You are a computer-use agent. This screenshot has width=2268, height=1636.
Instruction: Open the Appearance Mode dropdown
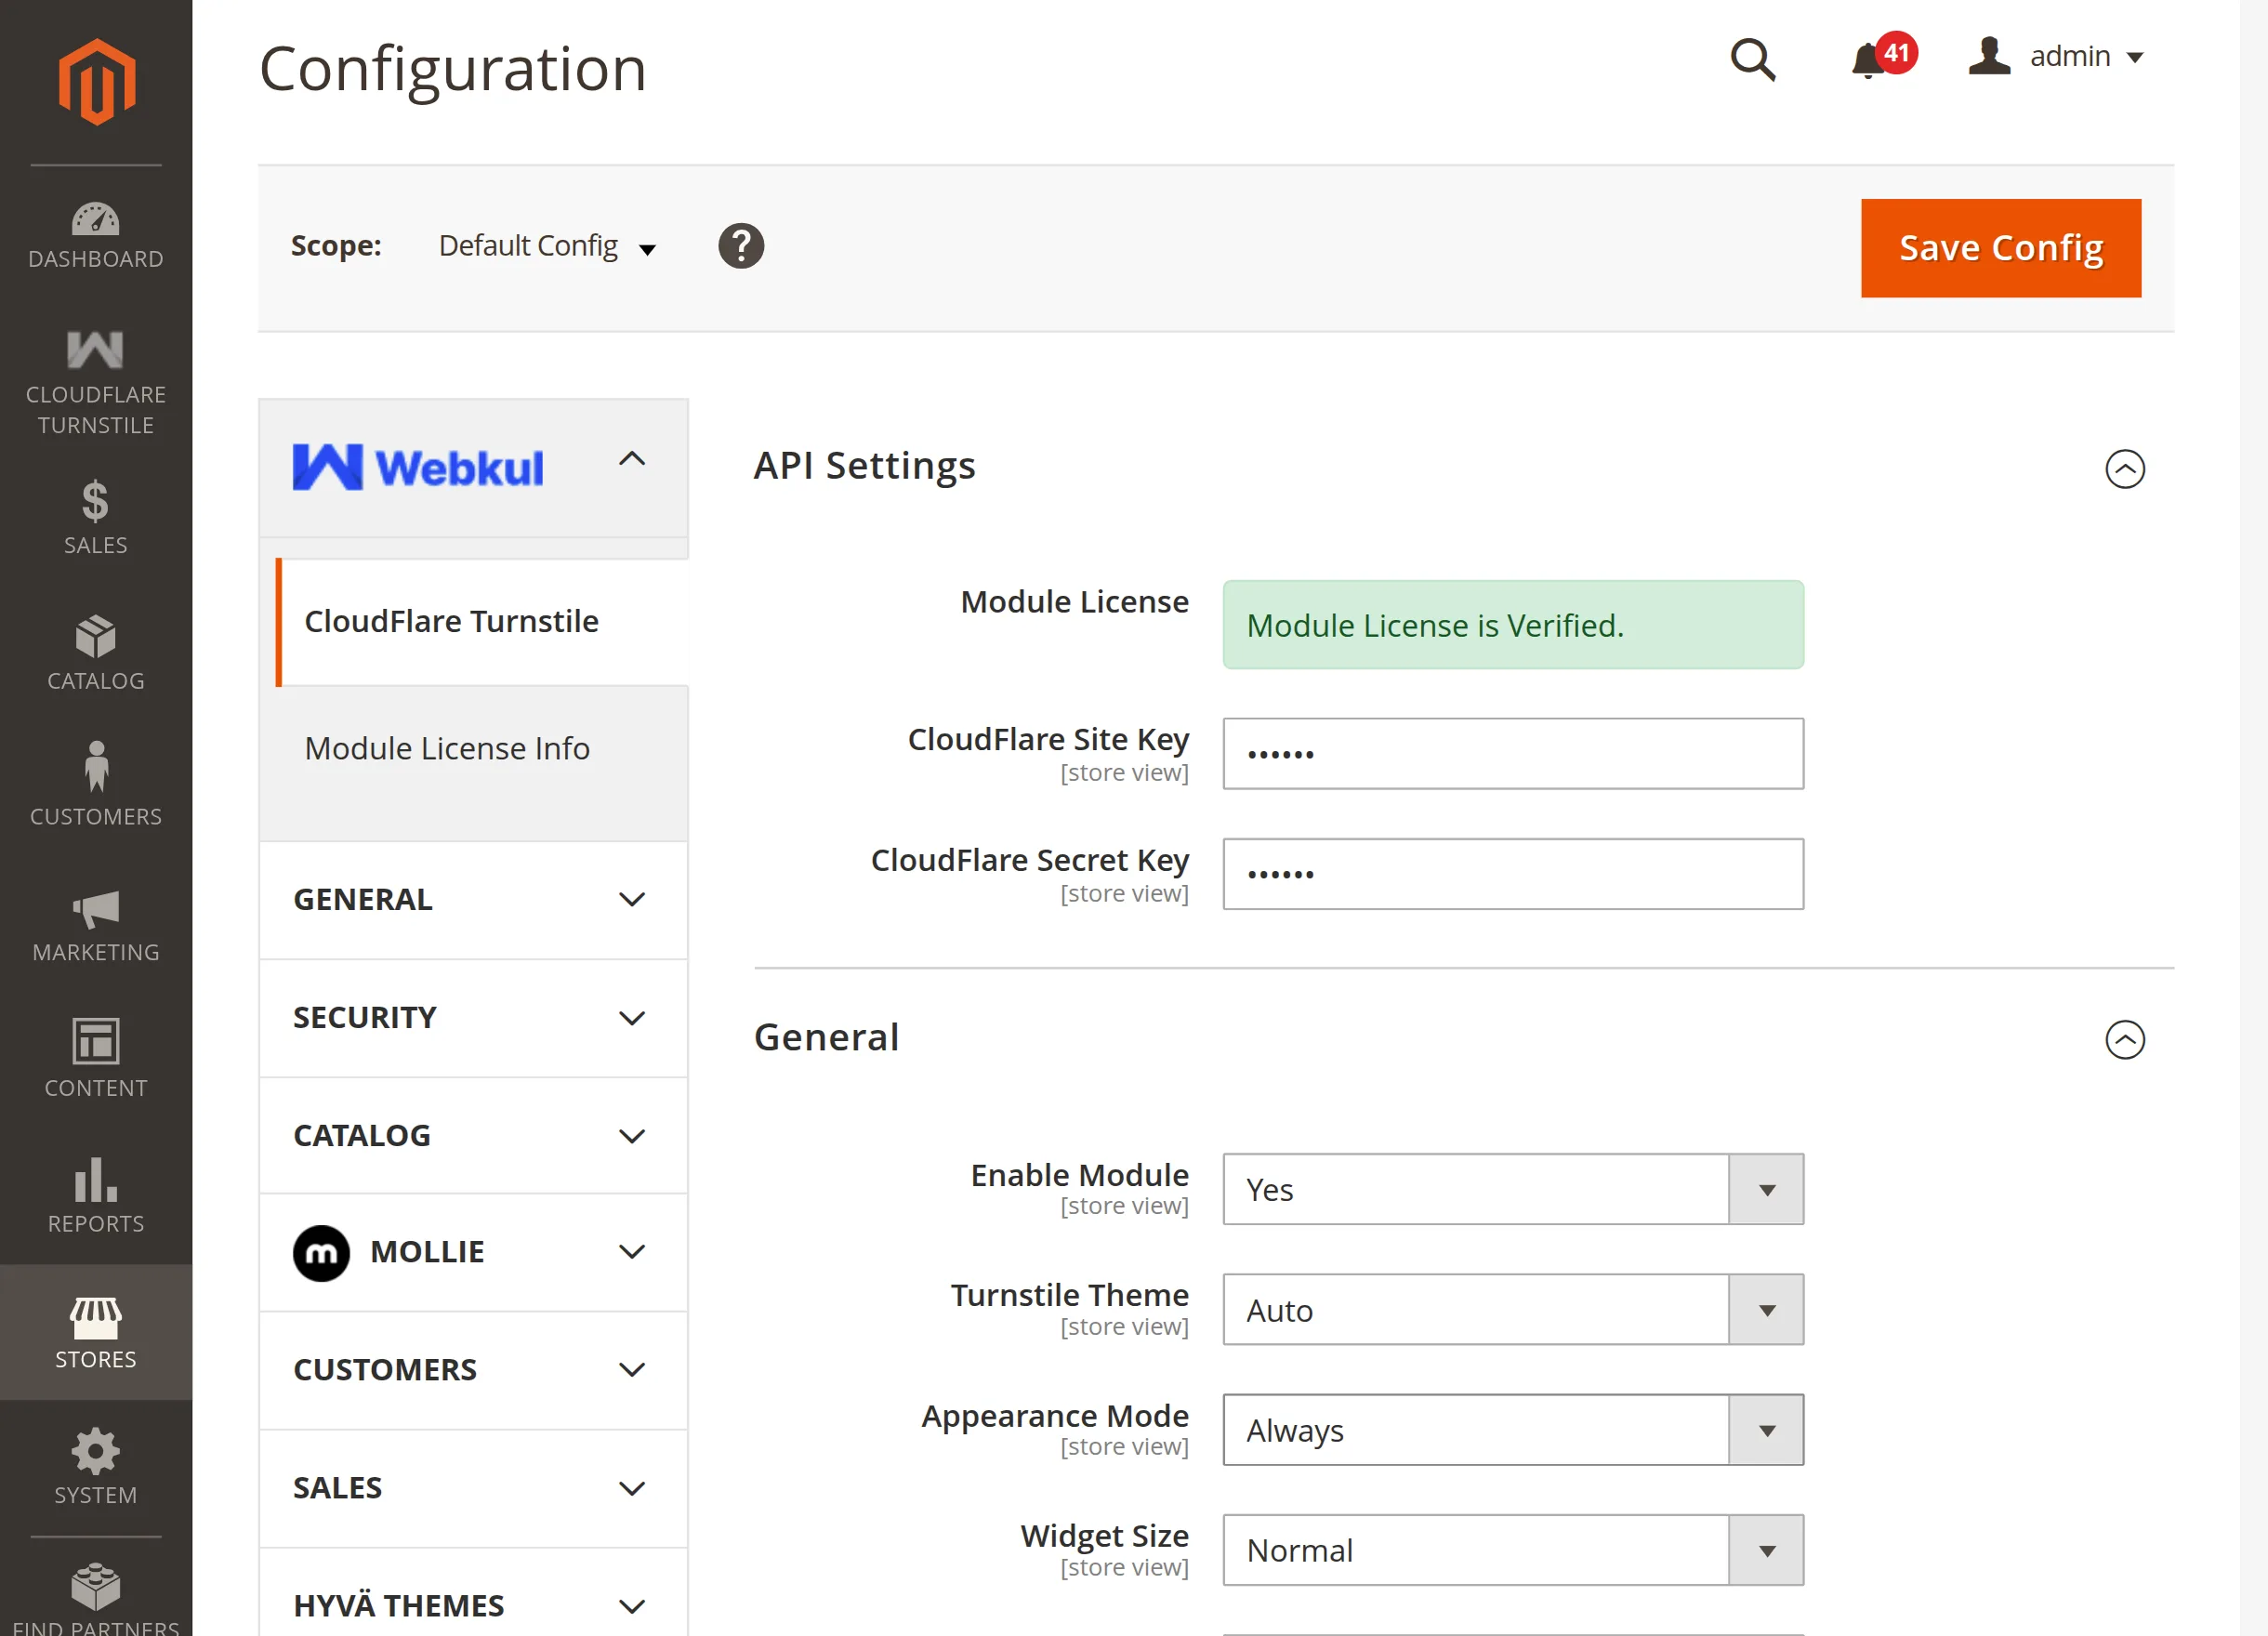[x=1513, y=1430]
